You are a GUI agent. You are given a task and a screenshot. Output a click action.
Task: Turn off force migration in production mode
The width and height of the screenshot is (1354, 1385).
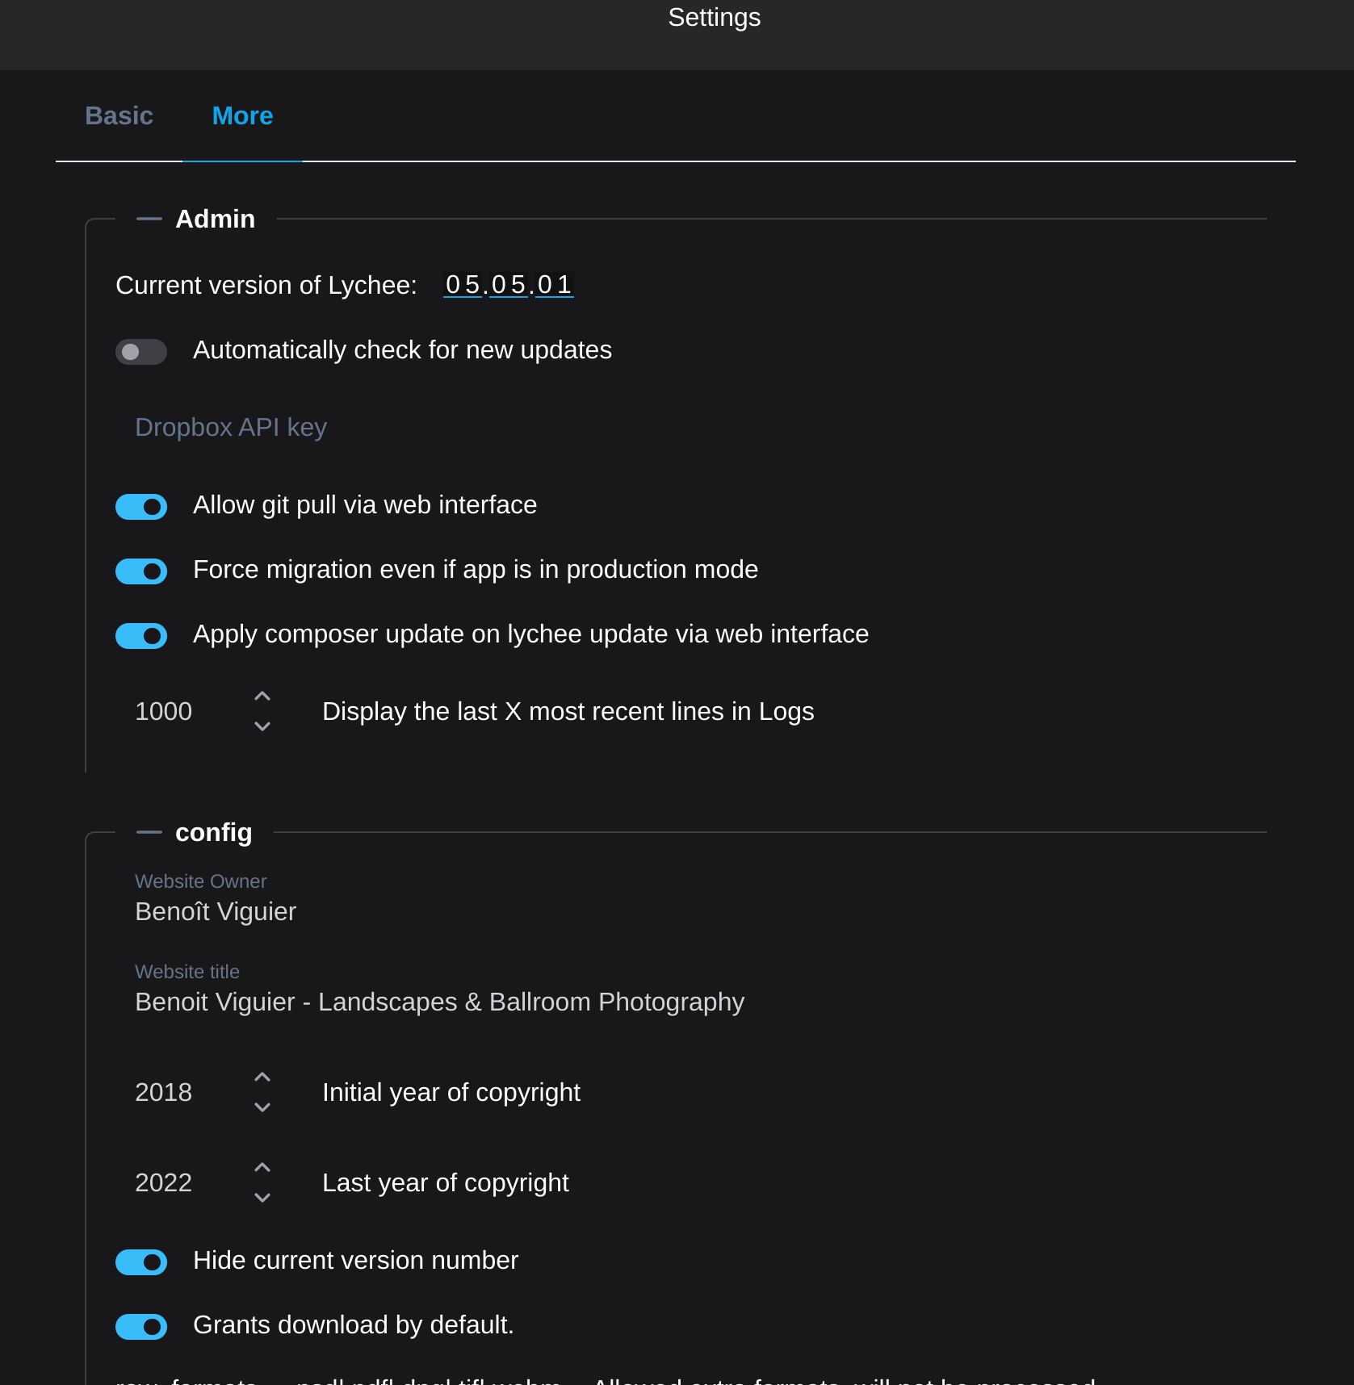[x=141, y=571]
